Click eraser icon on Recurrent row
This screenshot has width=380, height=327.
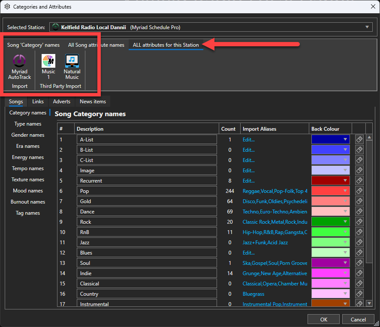[359, 180]
